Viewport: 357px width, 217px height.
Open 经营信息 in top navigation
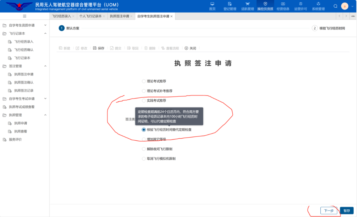pos(283,6)
